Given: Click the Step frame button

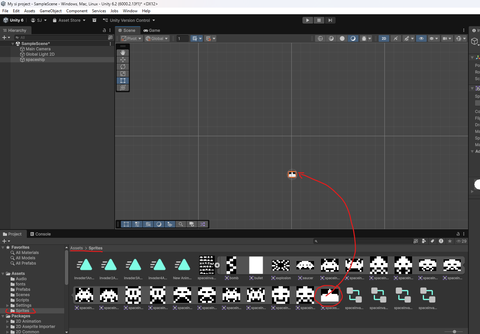Looking at the screenshot, I should (x=330, y=20).
